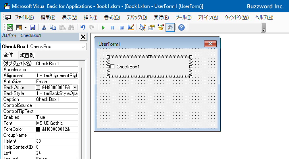This screenshot has width=289, height=159.
Task: Open the Properties Window icon
Action: coord(152,27)
